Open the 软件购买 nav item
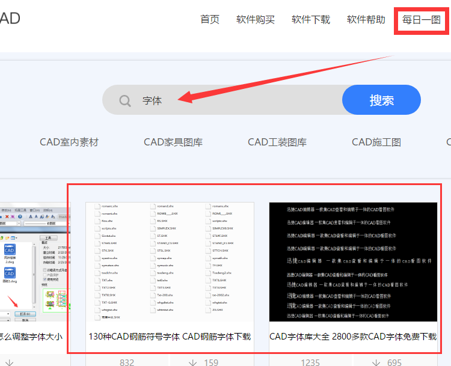The width and height of the screenshot is (451, 366). pyautogui.click(x=256, y=20)
